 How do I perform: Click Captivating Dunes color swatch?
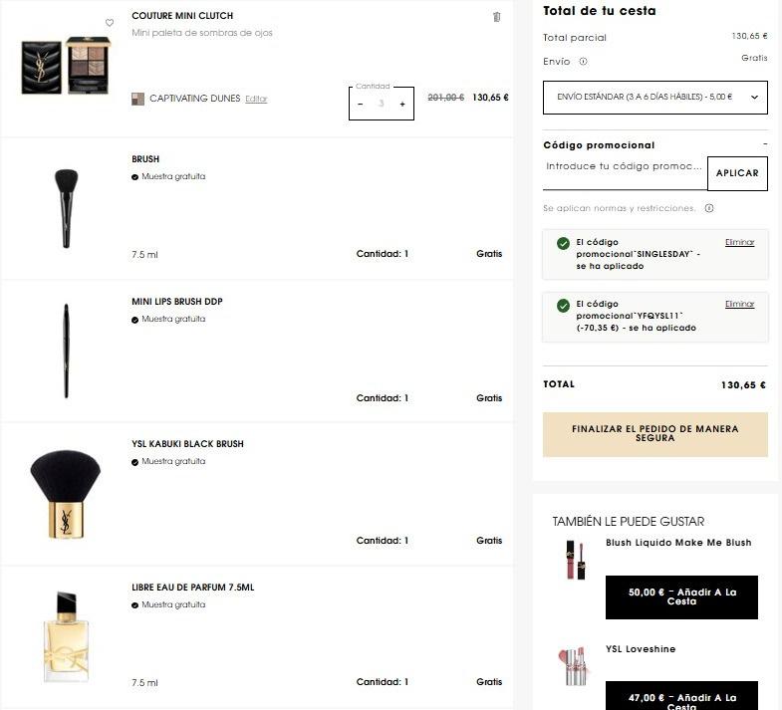(x=137, y=99)
